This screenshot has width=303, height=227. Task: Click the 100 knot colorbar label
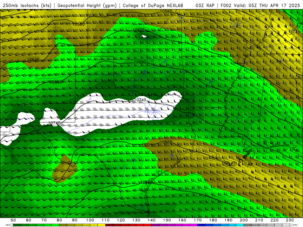90,220
